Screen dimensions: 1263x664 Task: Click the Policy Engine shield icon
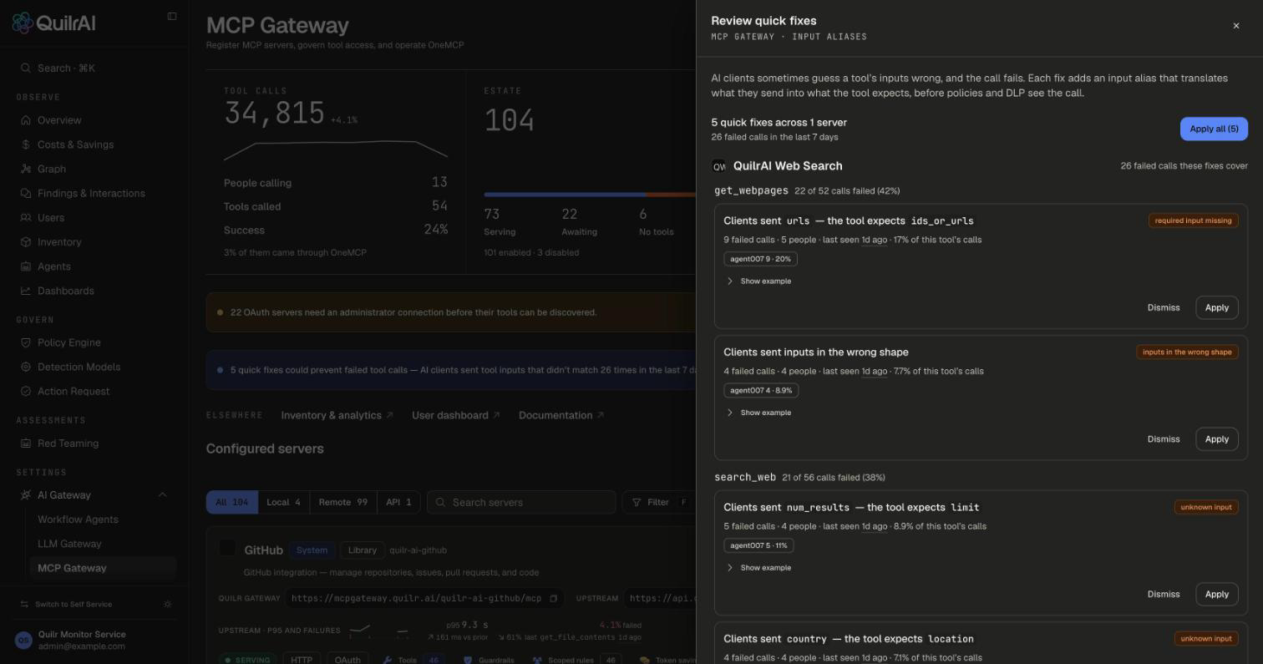pos(26,342)
